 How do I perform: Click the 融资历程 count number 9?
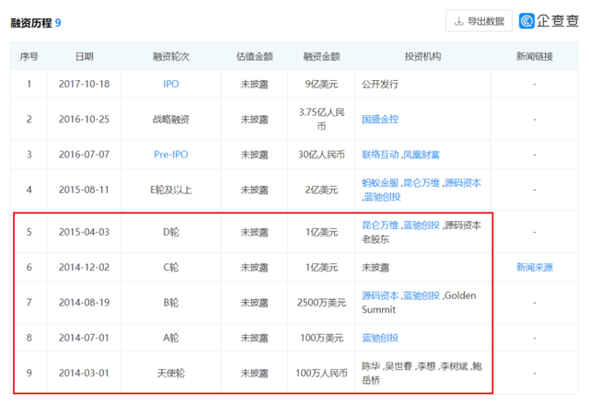point(58,23)
